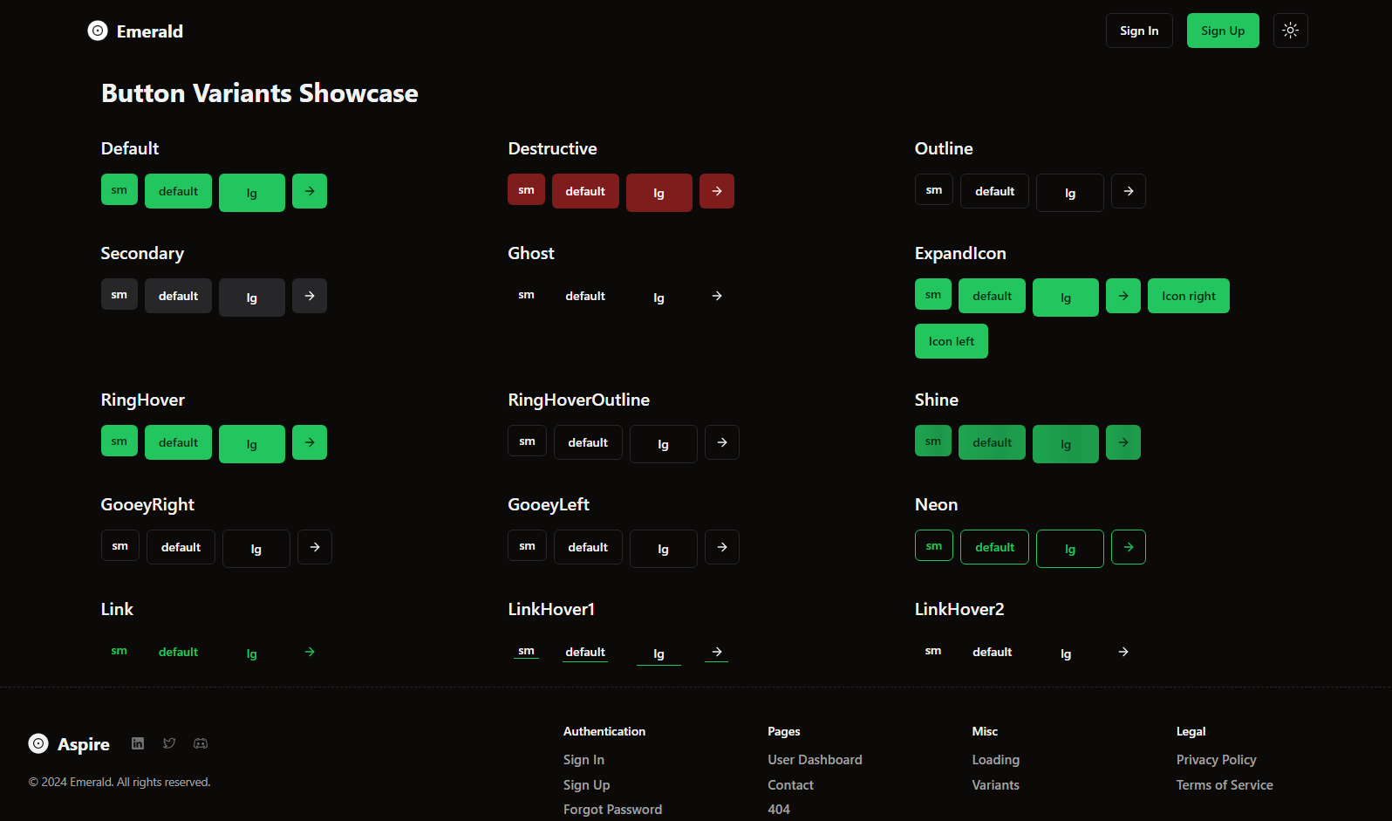Click the GooeyRight default button

181,547
